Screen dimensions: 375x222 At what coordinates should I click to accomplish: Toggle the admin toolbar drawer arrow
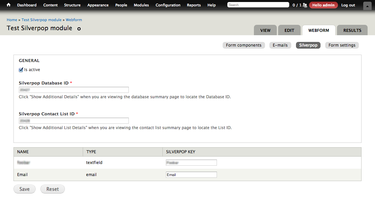pyautogui.click(x=367, y=6)
